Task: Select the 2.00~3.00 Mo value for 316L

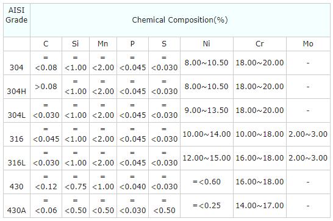Action: pyautogui.click(x=308, y=158)
